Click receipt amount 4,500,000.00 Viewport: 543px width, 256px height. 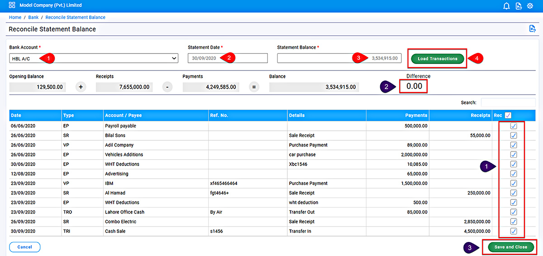point(477,231)
